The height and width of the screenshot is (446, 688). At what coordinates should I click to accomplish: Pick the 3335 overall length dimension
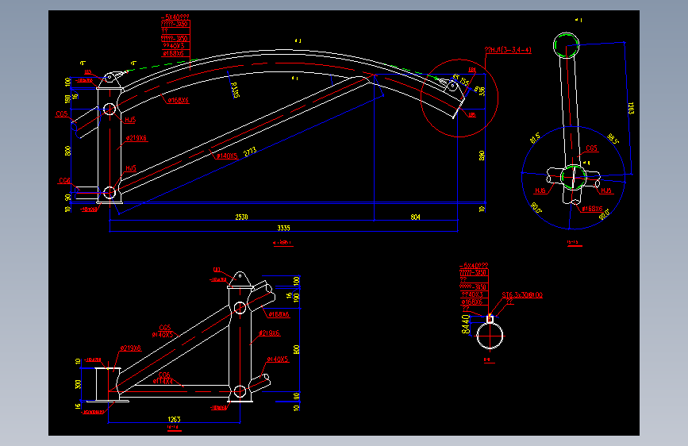[x=283, y=228]
